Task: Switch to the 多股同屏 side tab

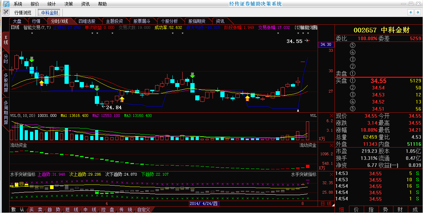Action: pyautogui.click(x=5, y=83)
